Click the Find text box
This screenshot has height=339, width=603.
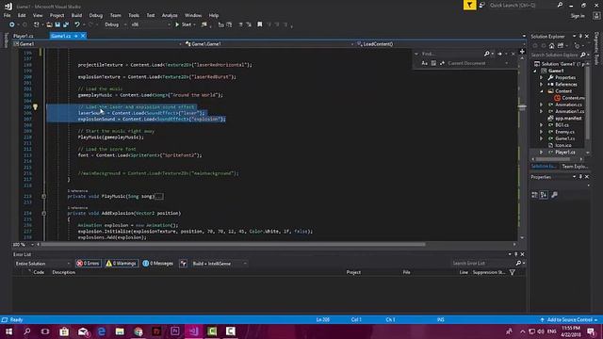pos(451,54)
